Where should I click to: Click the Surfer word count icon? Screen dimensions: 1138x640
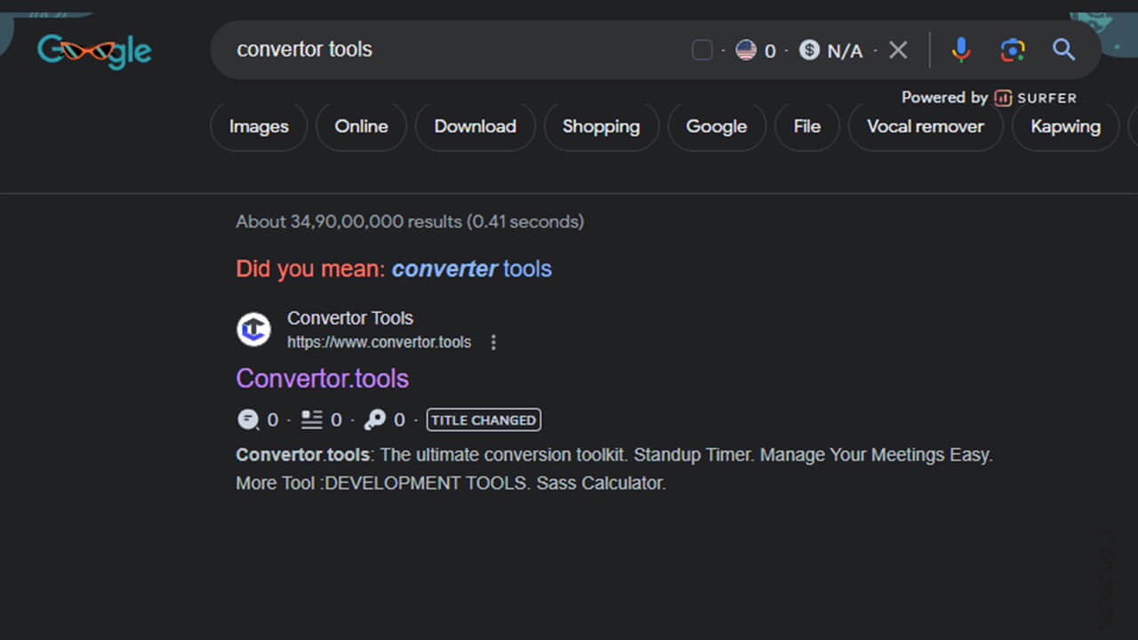[x=311, y=420]
